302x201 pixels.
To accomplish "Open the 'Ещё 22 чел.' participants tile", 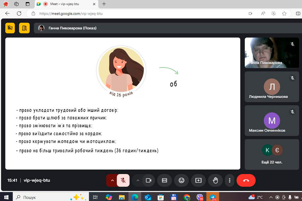I will [x=272, y=154].
